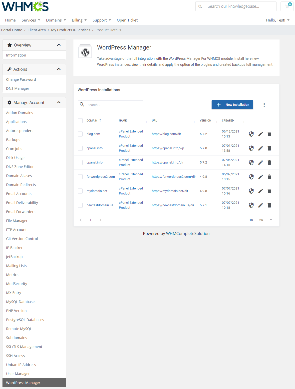Viewport: 295px width, 389px height.
Task: Delete the blog.com installation
Action: 269,134
